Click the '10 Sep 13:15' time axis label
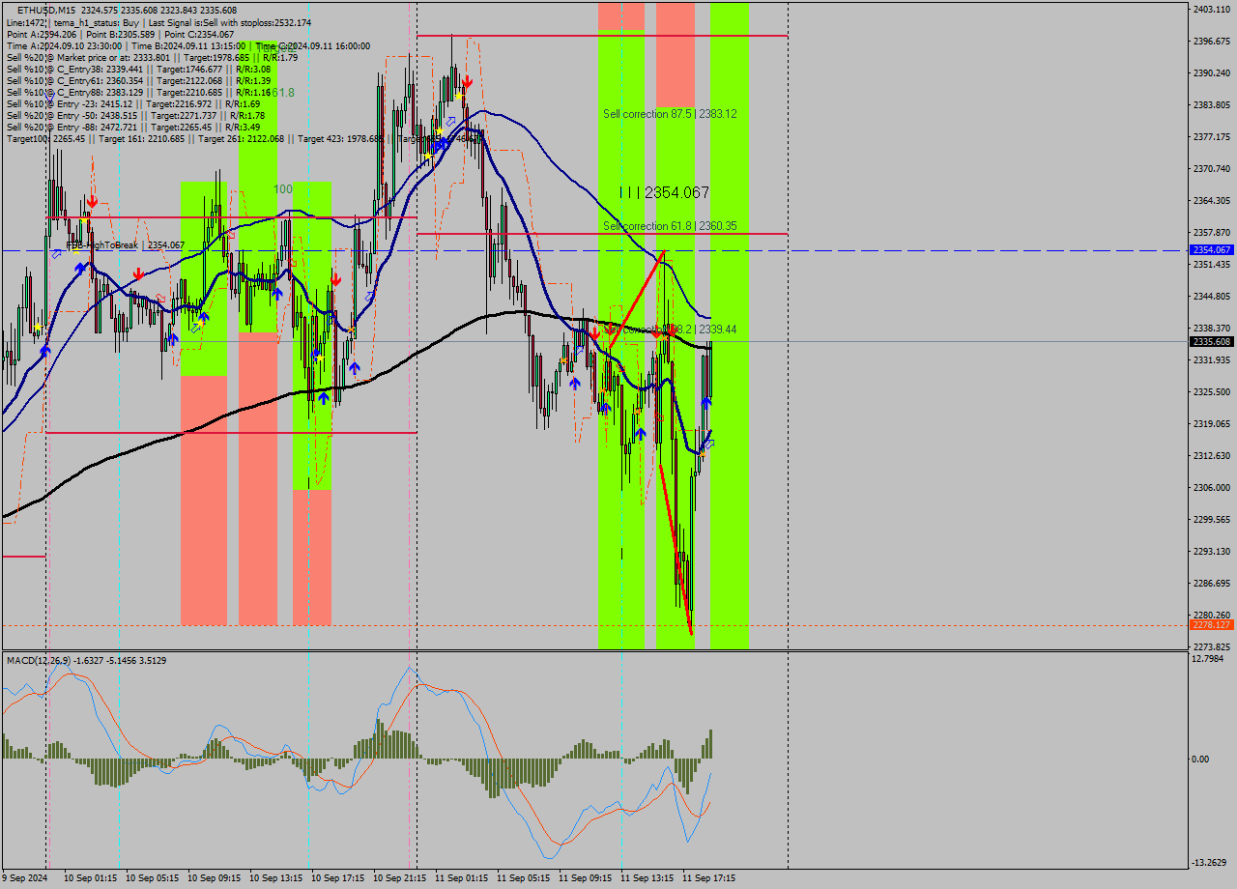Screen dimensions: 1237x889 pyautogui.click(x=275, y=878)
